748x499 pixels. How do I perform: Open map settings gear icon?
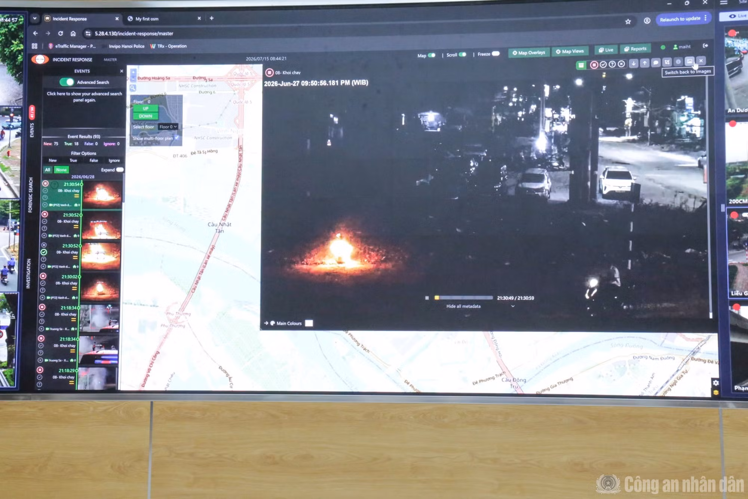pyautogui.click(x=715, y=383)
